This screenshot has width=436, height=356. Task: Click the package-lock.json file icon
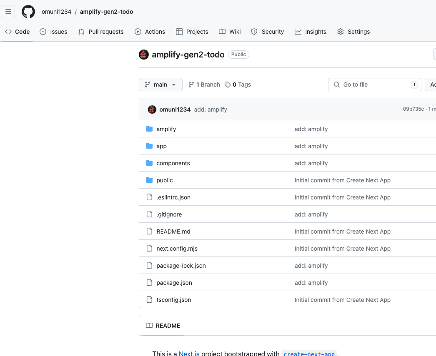149,266
